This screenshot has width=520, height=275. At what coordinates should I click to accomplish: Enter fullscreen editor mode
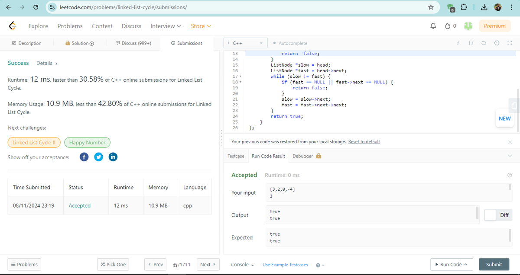[510, 43]
